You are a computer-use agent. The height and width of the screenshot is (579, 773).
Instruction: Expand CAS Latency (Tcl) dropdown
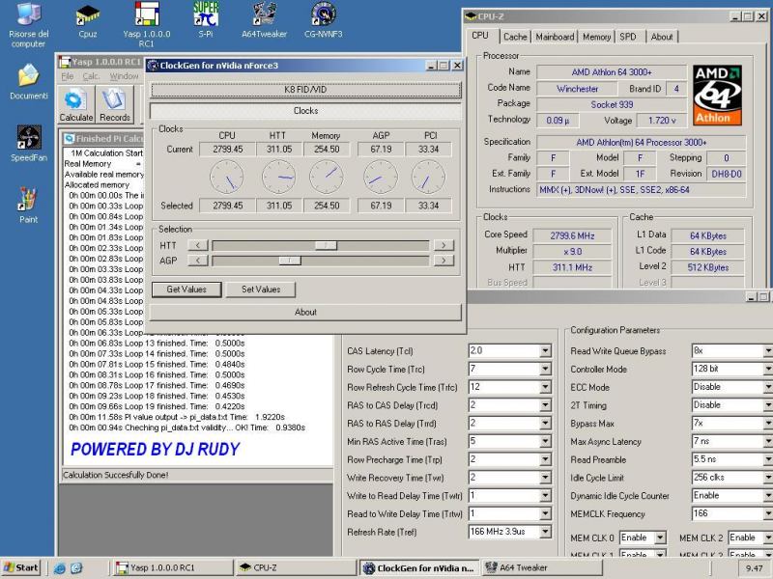pyautogui.click(x=545, y=351)
